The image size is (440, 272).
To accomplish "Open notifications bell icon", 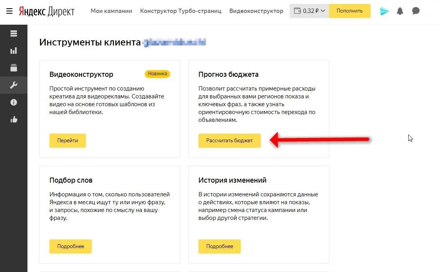I will point(400,11).
